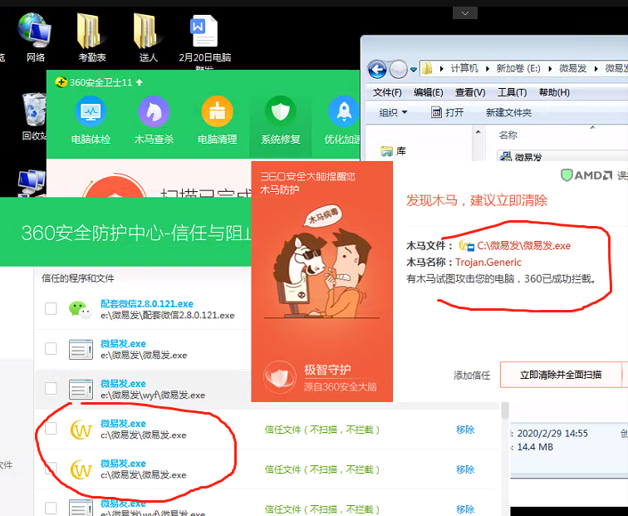
Task: Go back in the Explorer window
Action: [x=377, y=70]
